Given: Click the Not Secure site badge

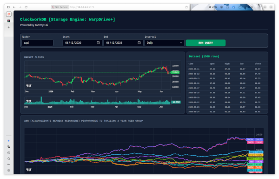Looking at the screenshot, I should click(60, 7).
